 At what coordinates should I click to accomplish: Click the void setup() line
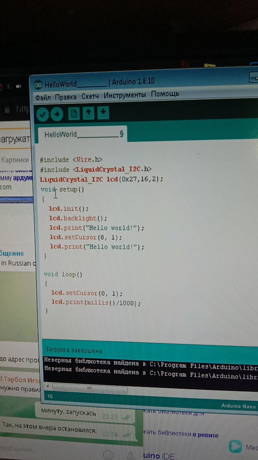coord(62,189)
